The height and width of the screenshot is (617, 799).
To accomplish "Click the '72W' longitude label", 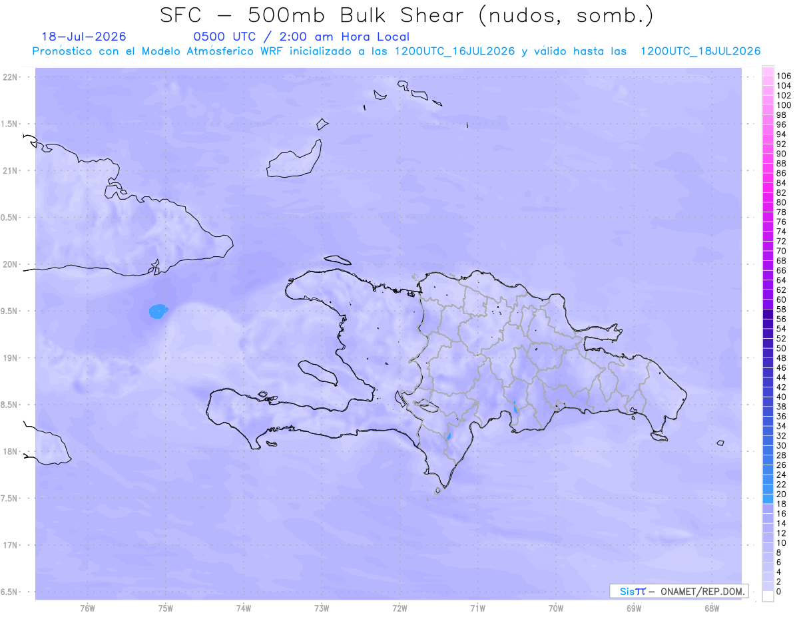I will [x=400, y=608].
